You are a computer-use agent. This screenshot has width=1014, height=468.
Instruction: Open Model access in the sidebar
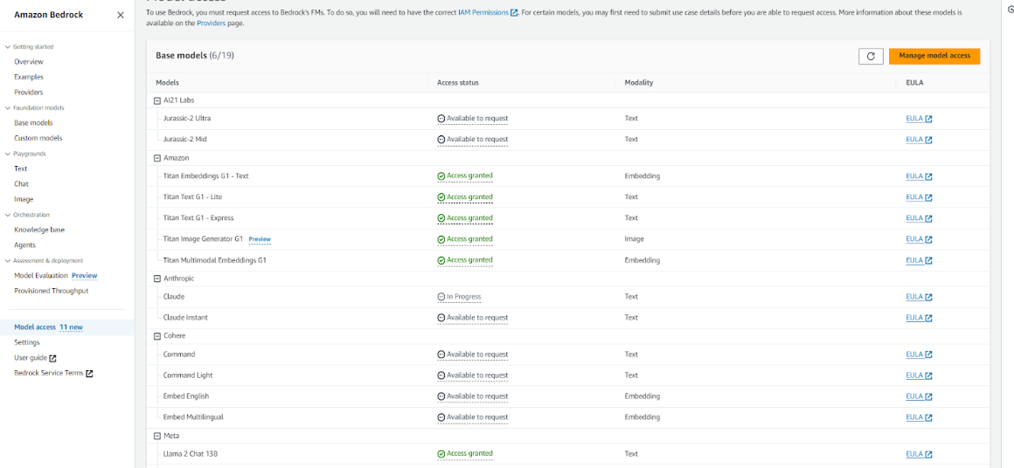pos(35,327)
